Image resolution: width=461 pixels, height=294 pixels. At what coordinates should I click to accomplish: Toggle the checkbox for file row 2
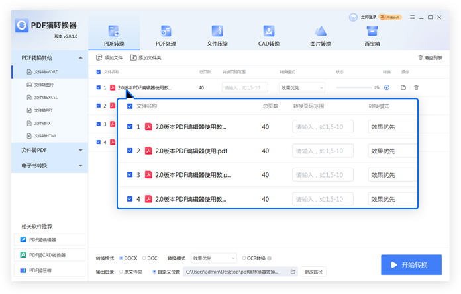99,106
